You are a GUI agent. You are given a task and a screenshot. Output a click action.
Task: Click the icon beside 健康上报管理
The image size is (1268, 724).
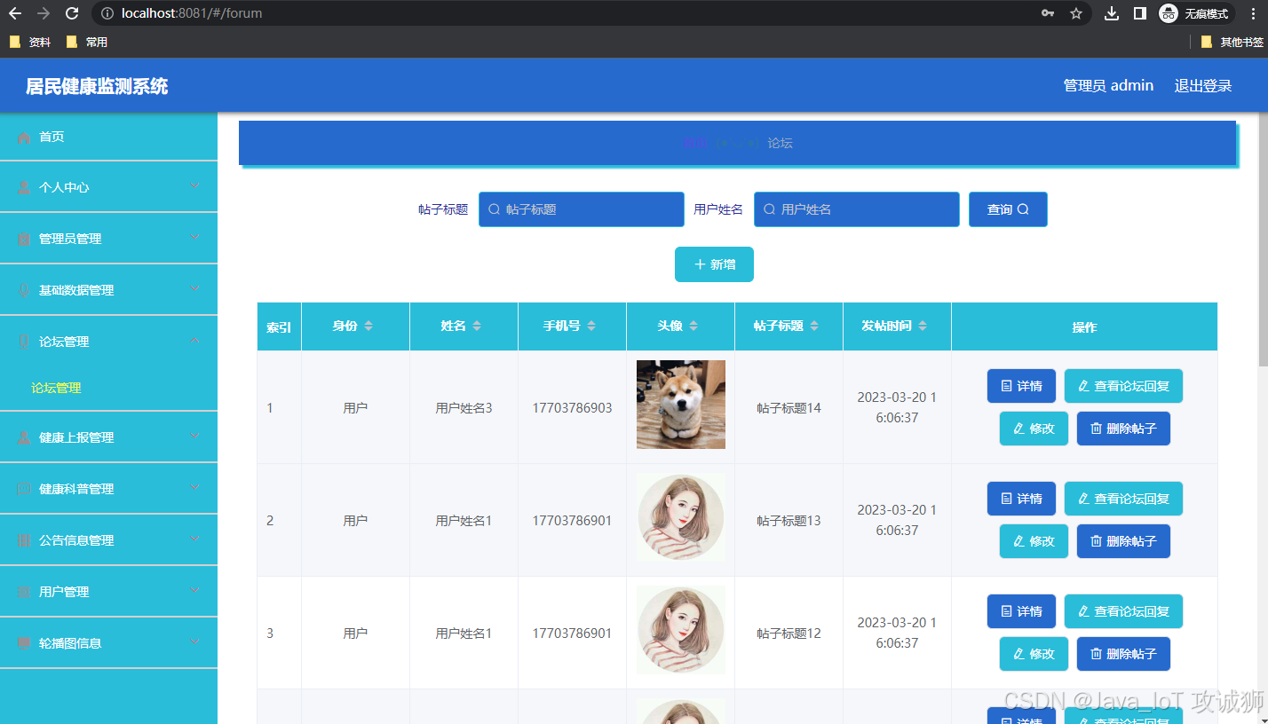tap(24, 437)
